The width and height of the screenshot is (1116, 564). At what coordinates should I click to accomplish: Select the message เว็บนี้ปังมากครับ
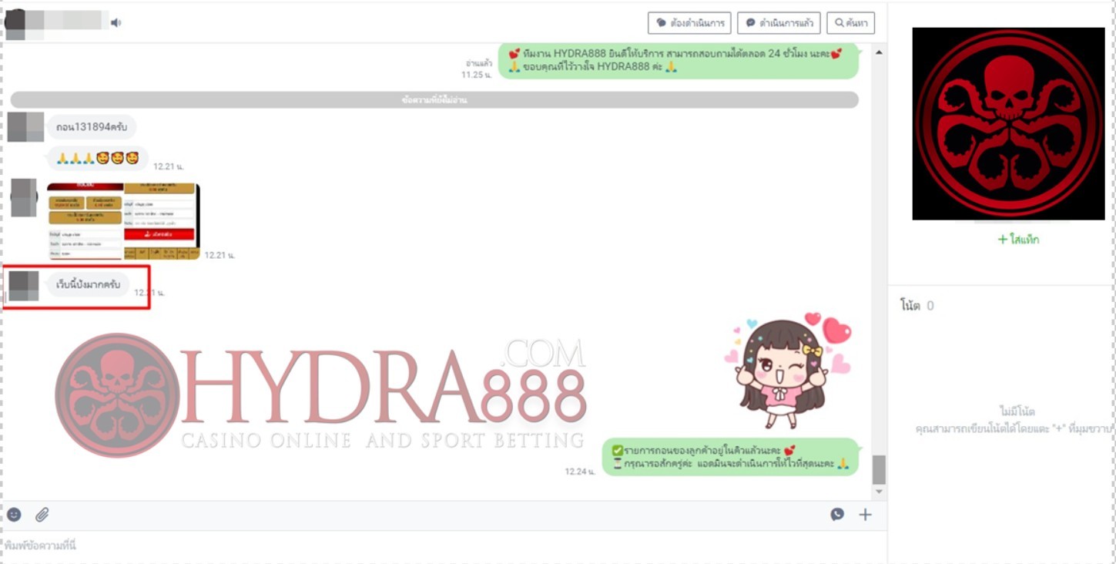point(88,284)
